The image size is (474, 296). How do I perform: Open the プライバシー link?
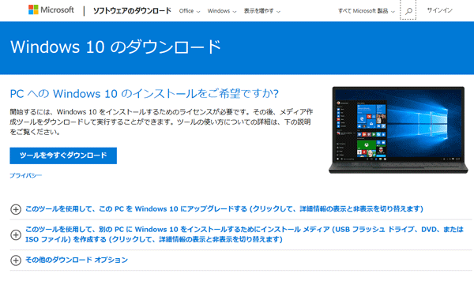(x=26, y=175)
